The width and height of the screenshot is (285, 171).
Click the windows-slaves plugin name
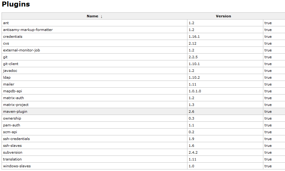click(17, 166)
